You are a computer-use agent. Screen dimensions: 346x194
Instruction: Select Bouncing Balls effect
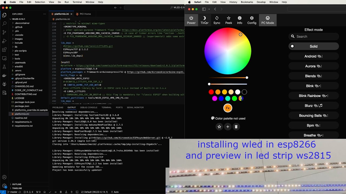(314, 116)
